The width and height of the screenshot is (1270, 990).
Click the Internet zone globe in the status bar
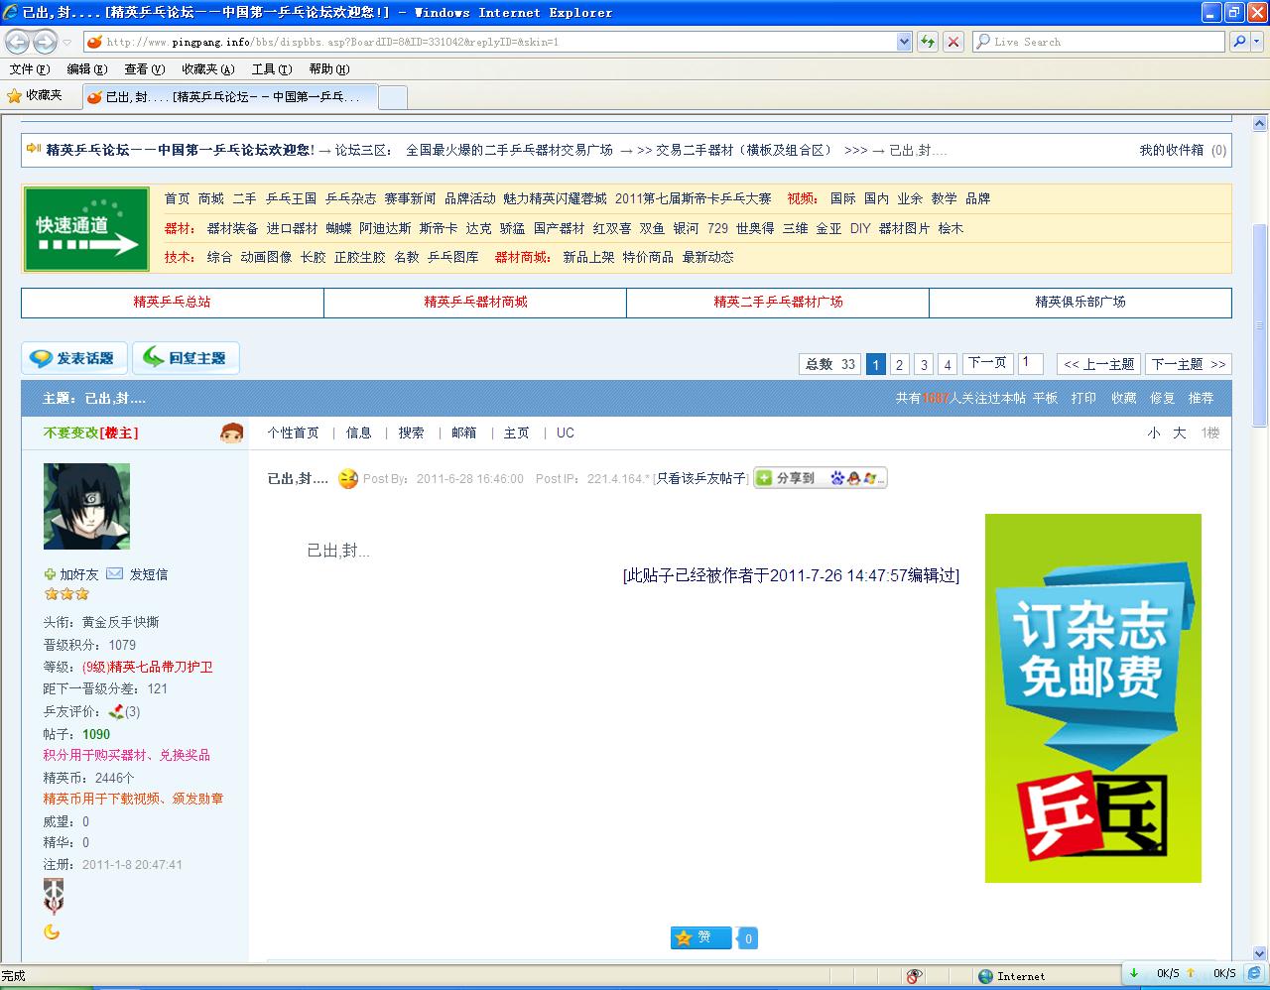[985, 976]
